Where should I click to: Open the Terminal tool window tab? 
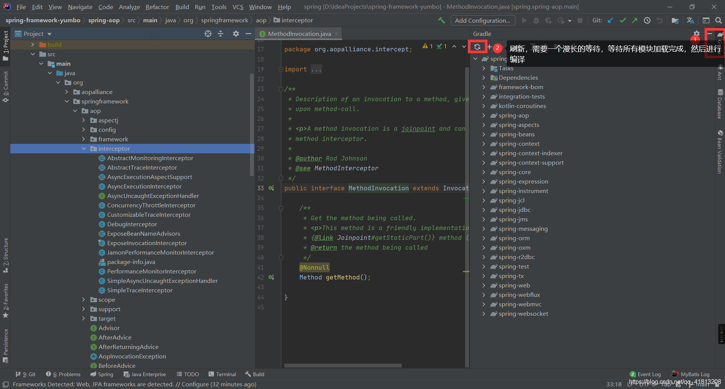[x=222, y=374]
